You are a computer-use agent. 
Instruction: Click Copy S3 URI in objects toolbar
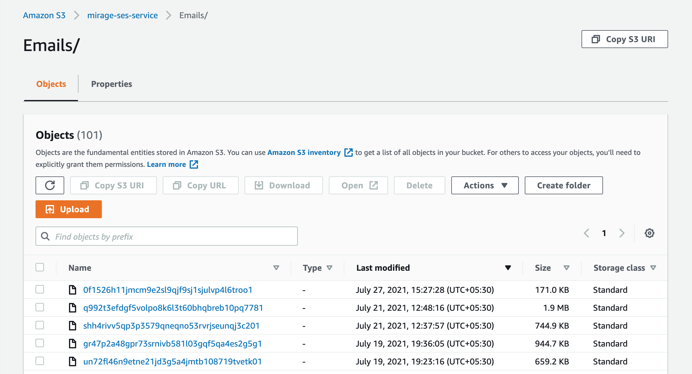pos(113,185)
